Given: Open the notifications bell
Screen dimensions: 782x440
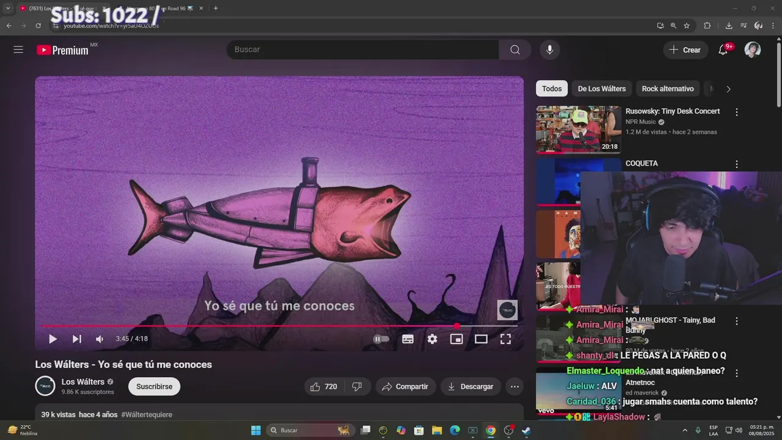Looking at the screenshot, I should click(x=723, y=50).
